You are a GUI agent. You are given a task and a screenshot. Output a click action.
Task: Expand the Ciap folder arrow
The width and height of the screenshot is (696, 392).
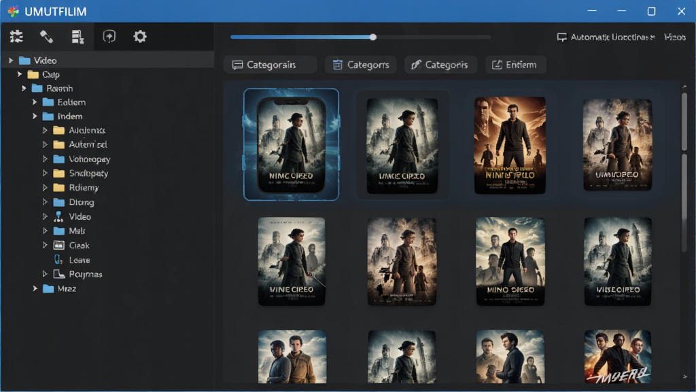coord(20,74)
